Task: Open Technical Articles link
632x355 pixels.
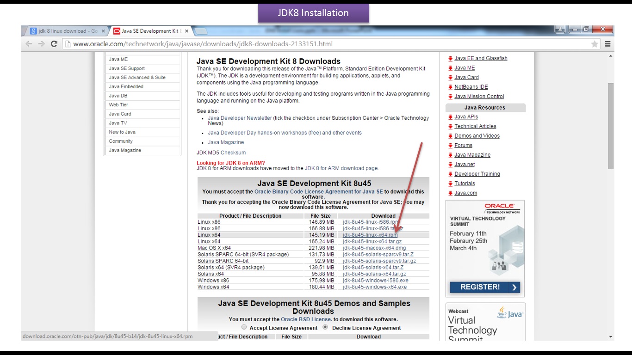Action: pyautogui.click(x=475, y=126)
